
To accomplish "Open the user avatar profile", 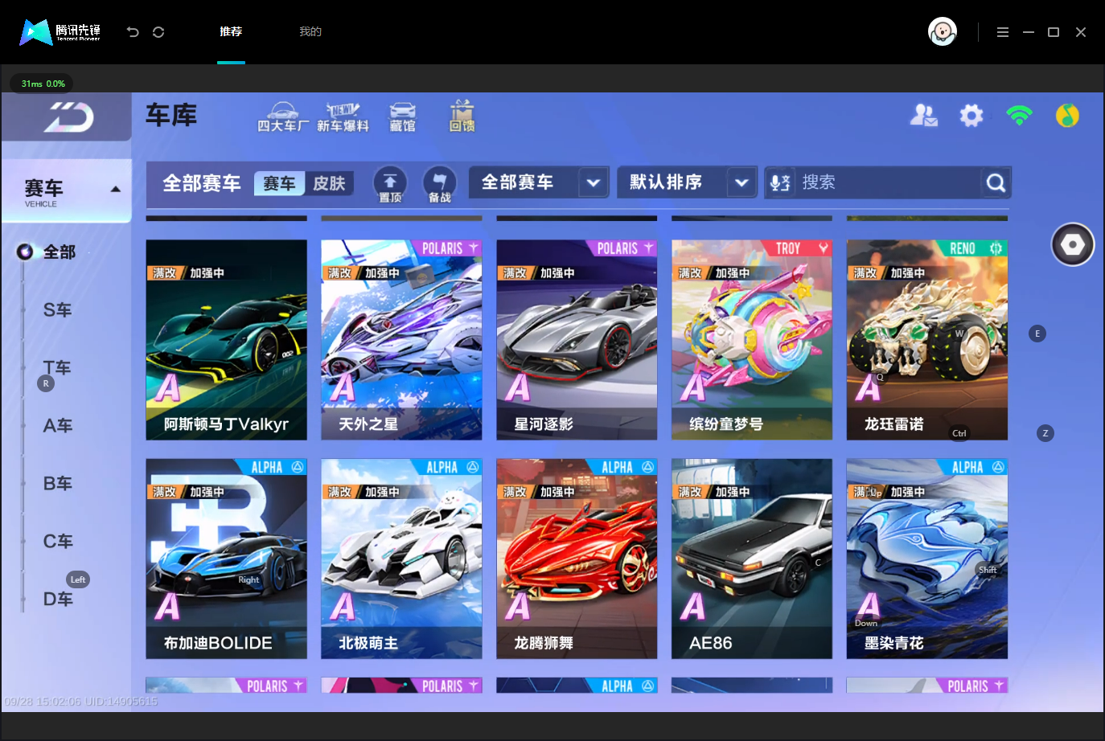I will (x=943, y=32).
